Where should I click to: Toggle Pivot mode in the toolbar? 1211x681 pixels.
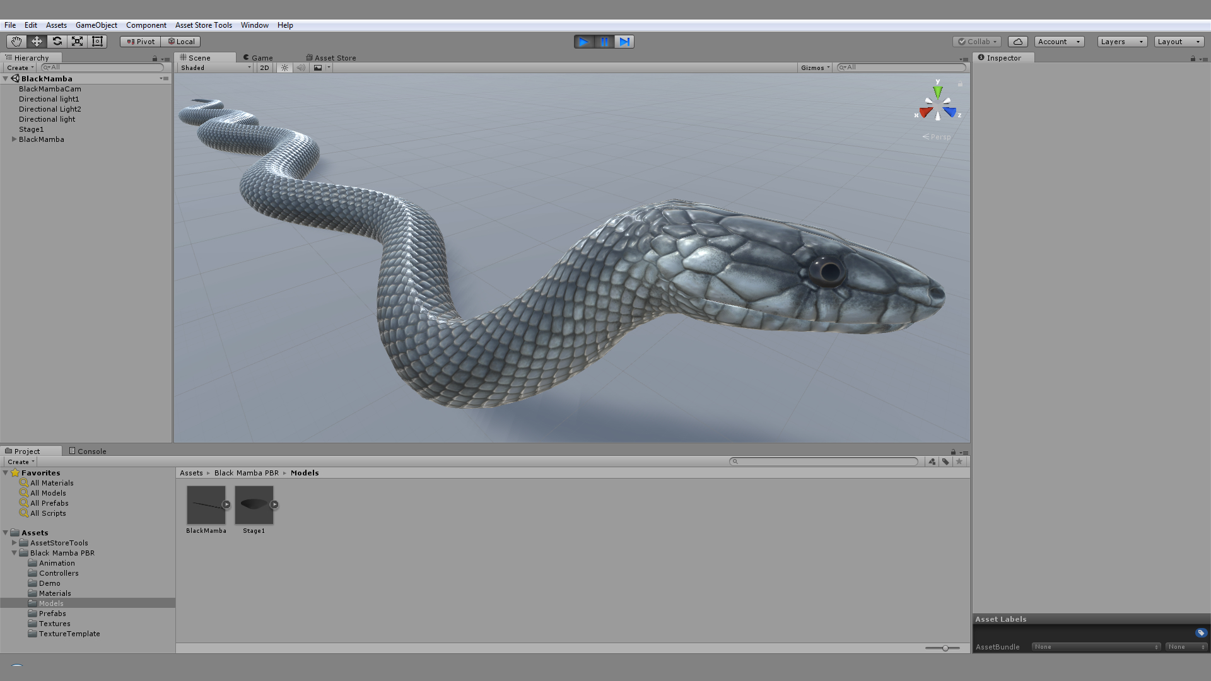click(139, 41)
